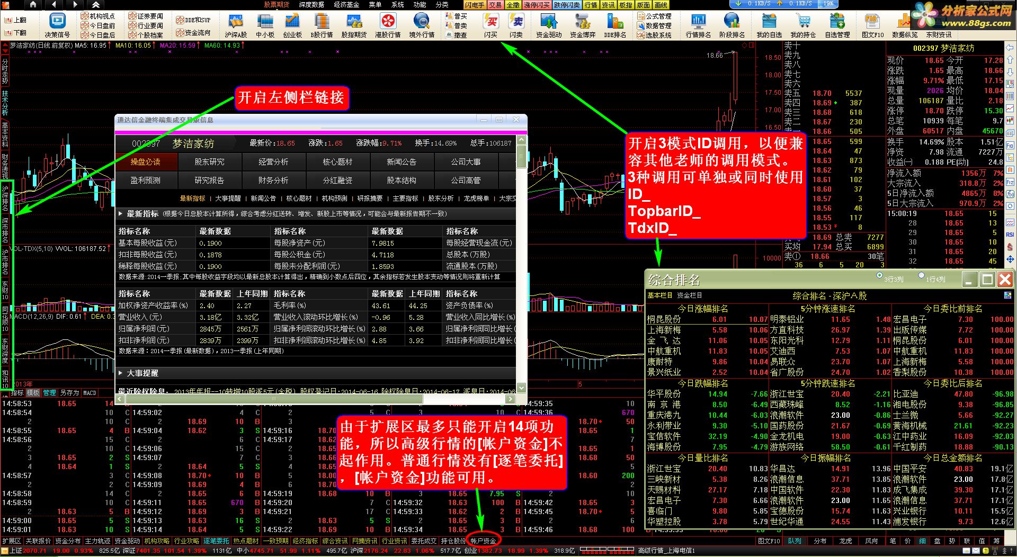Click the back arrow in title bar
Image resolution: width=1017 pixels, height=557 pixels.
pos(55,5)
